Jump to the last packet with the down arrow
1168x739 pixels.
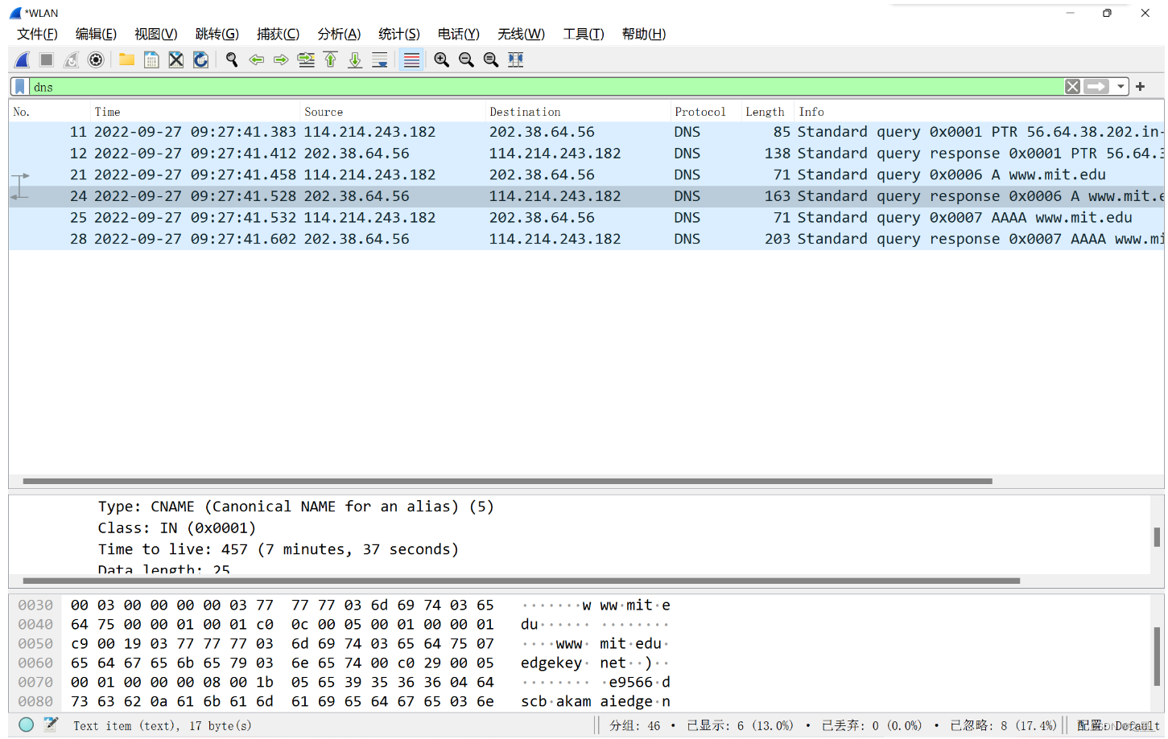click(354, 59)
